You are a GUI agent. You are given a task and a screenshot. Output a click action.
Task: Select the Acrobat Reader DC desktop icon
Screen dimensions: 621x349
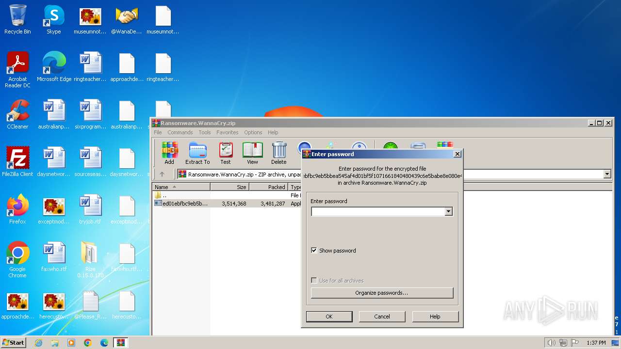17,70
